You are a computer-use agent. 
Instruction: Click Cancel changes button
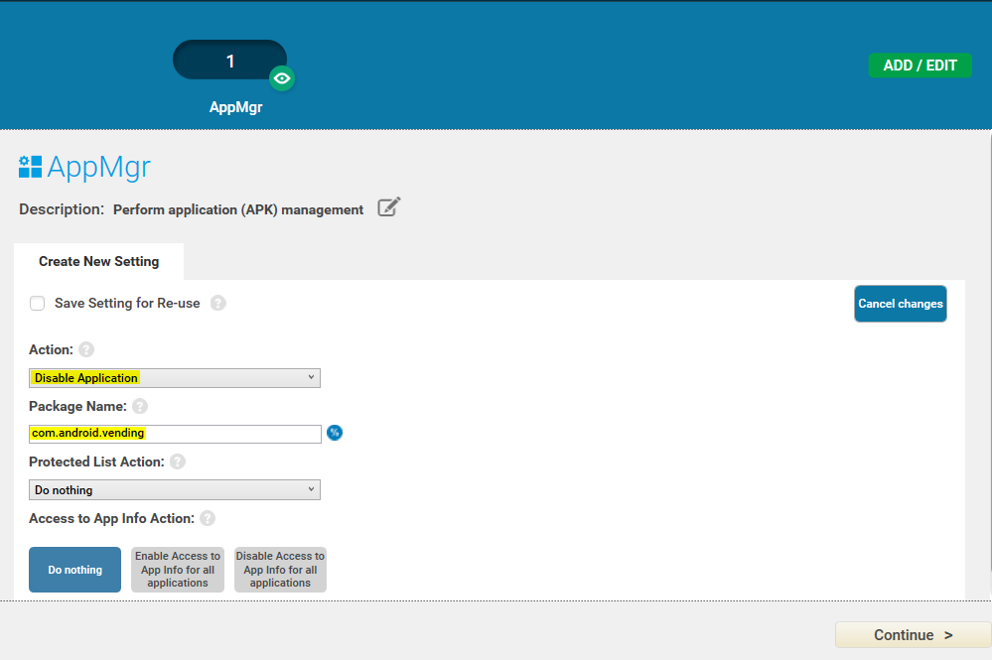point(900,304)
